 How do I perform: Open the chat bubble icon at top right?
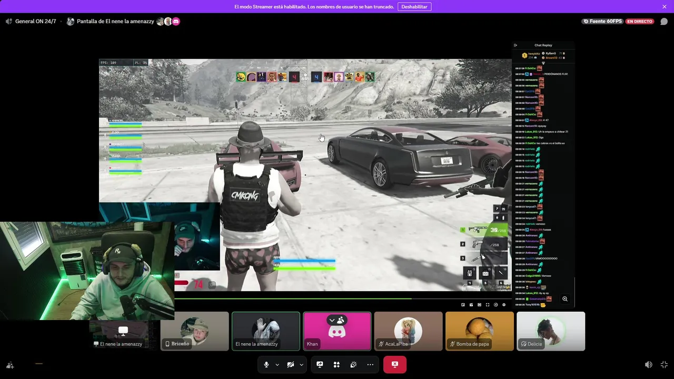pyautogui.click(x=664, y=22)
